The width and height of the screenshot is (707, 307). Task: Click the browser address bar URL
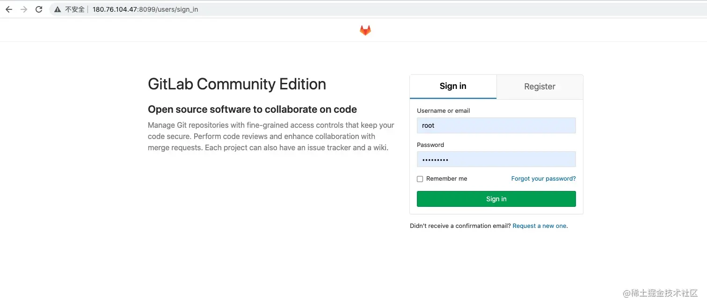point(145,9)
